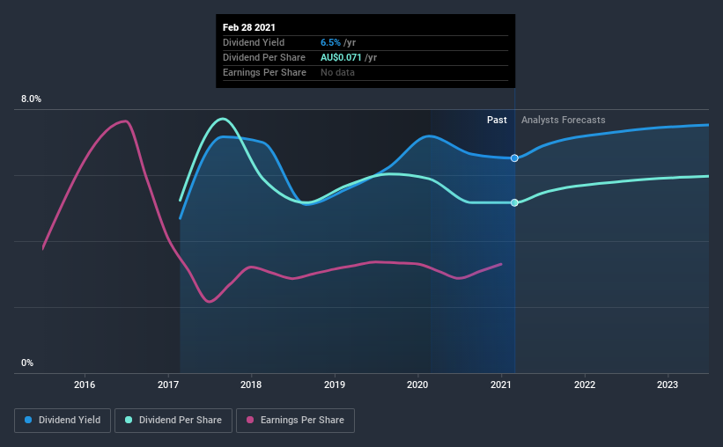Click the No data earnings value
This screenshot has width=723, height=447.
pos(337,72)
